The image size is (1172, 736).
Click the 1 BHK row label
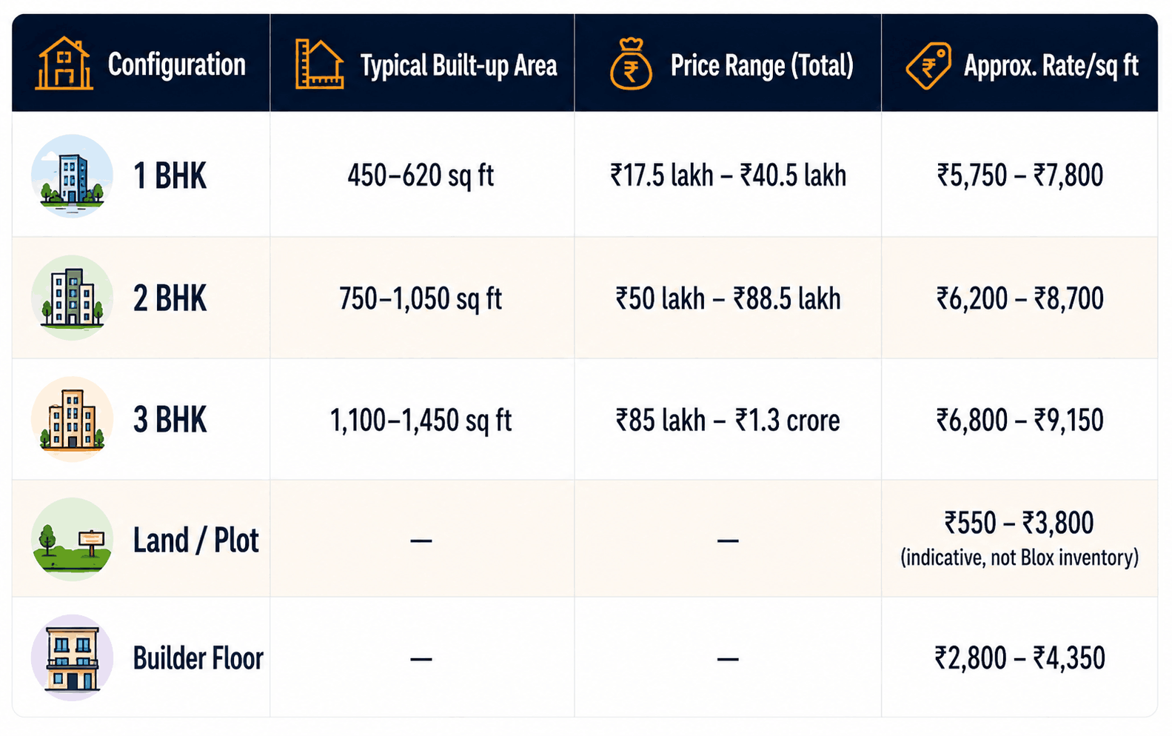pyautogui.click(x=170, y=176)
